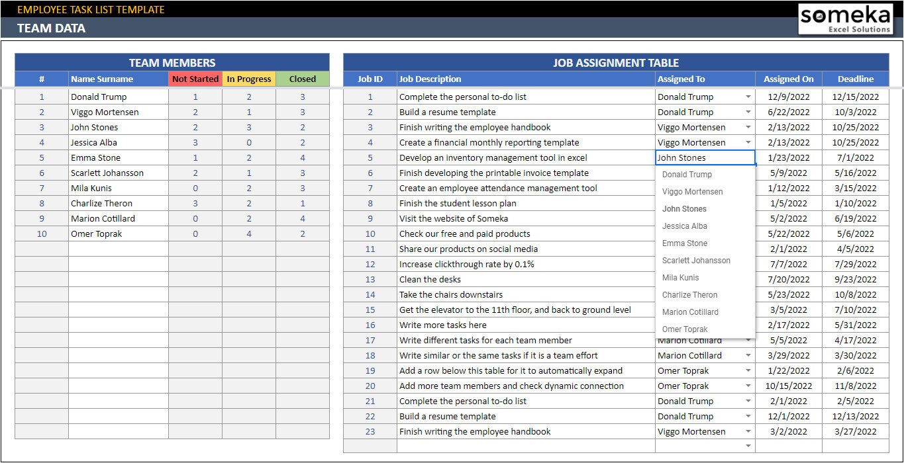Click the 'In Progress' column header
Image resolution: width=904 pixels, height=463 pixels.
point(249,79)
